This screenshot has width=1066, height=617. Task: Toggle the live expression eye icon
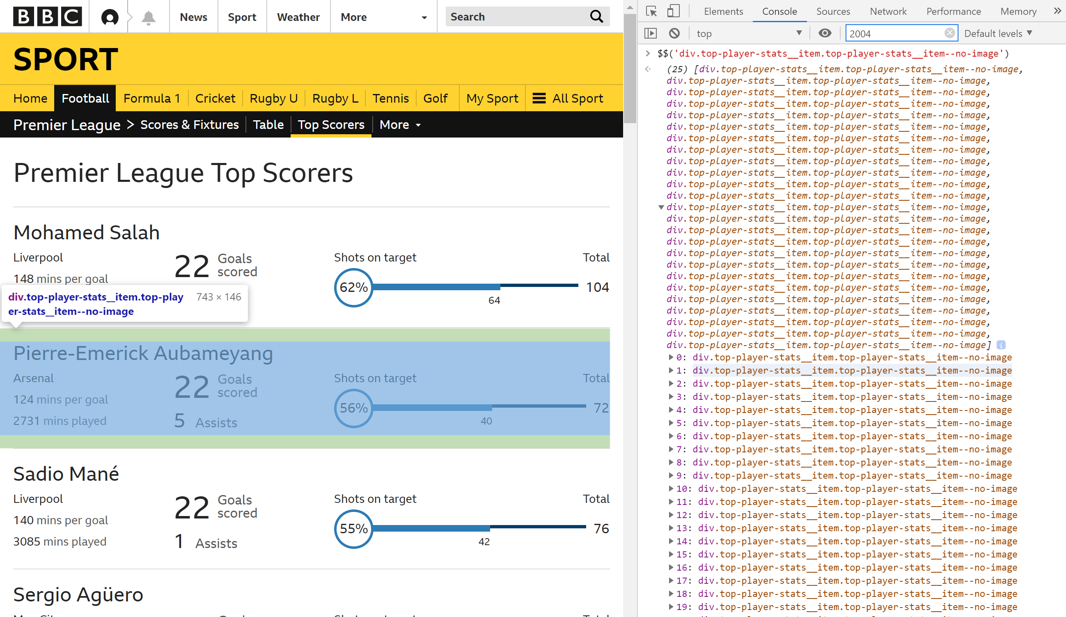click(x=825, y=33)
